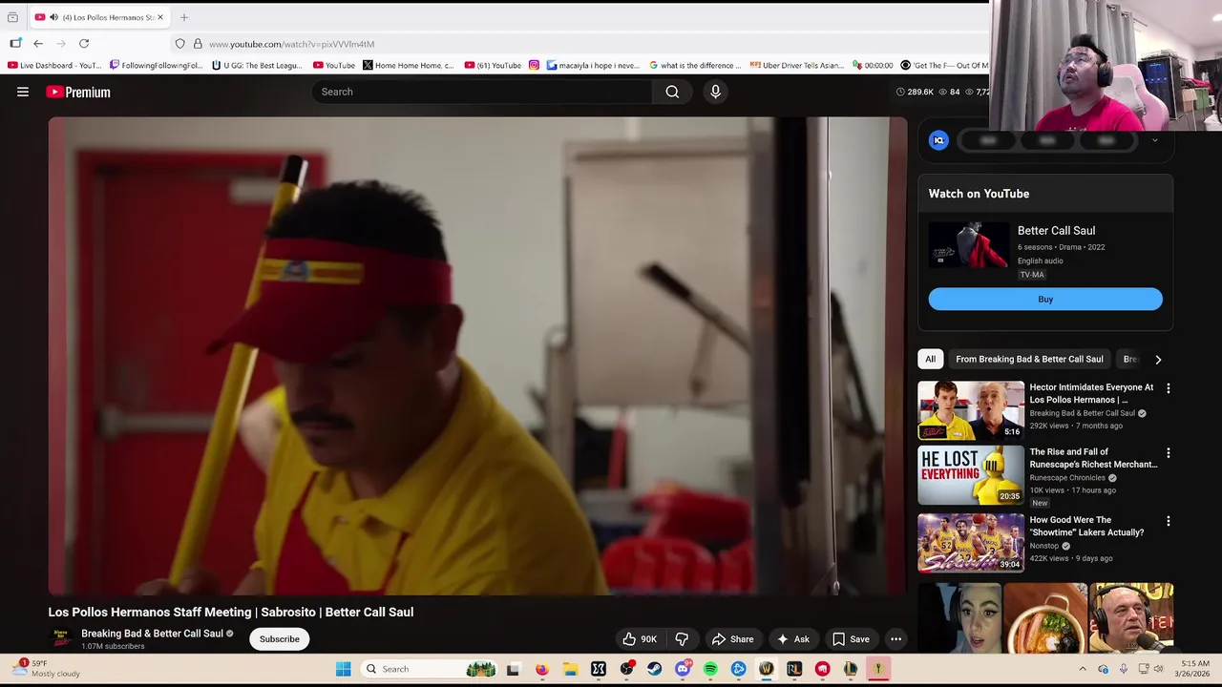
Task: Open File Explorer from the taskbar
Action: click(x=570, y=669)
